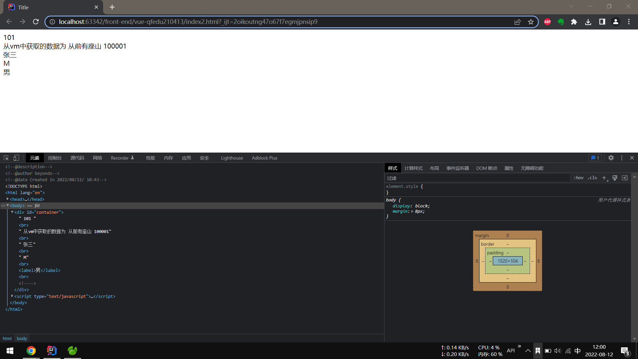638x359 pixels.
Task: Open the Recorder panel tab
Action: pyautogui.click(x=122, y=158)
